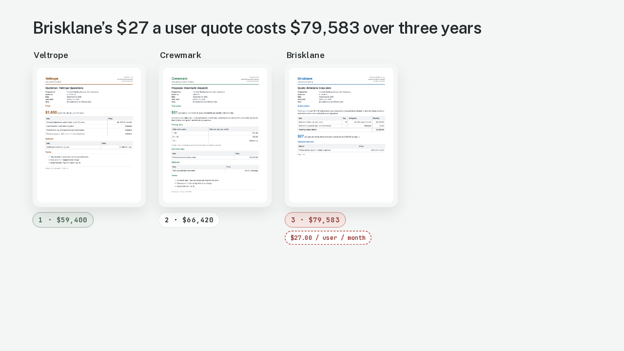The height and width of the screenshot is (351, 624).
Task: Click the blue Brisklane logo inside the document
Action: [305, 78]
